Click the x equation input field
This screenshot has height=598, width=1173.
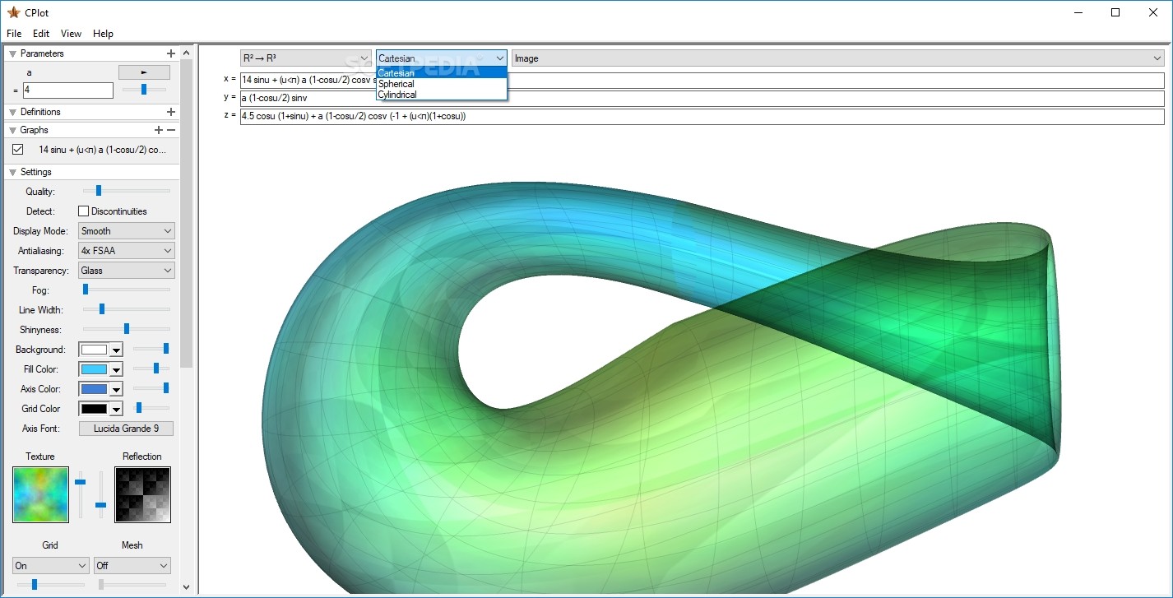point(702,80)
